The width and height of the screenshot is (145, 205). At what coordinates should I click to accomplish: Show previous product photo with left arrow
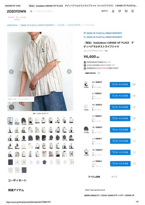coord(11,72)
